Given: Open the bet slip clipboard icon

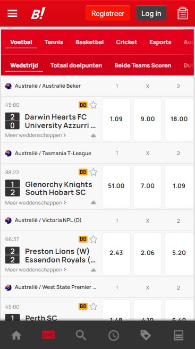Looking at the screenshot, I should [183, 13].
